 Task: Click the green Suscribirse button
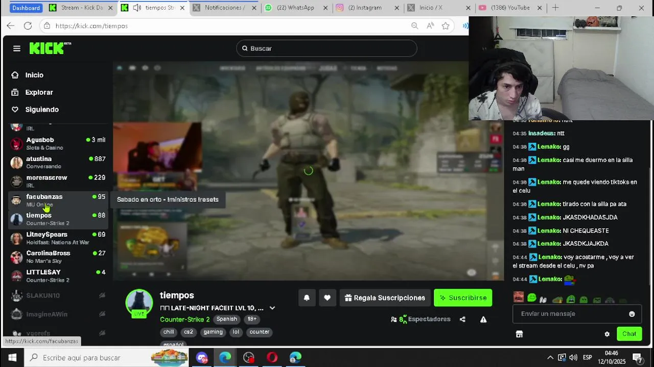(463, 298)
